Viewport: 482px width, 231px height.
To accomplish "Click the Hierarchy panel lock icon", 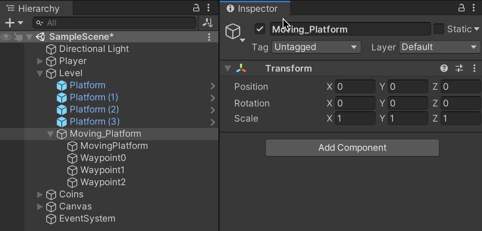I will (196, 8).
